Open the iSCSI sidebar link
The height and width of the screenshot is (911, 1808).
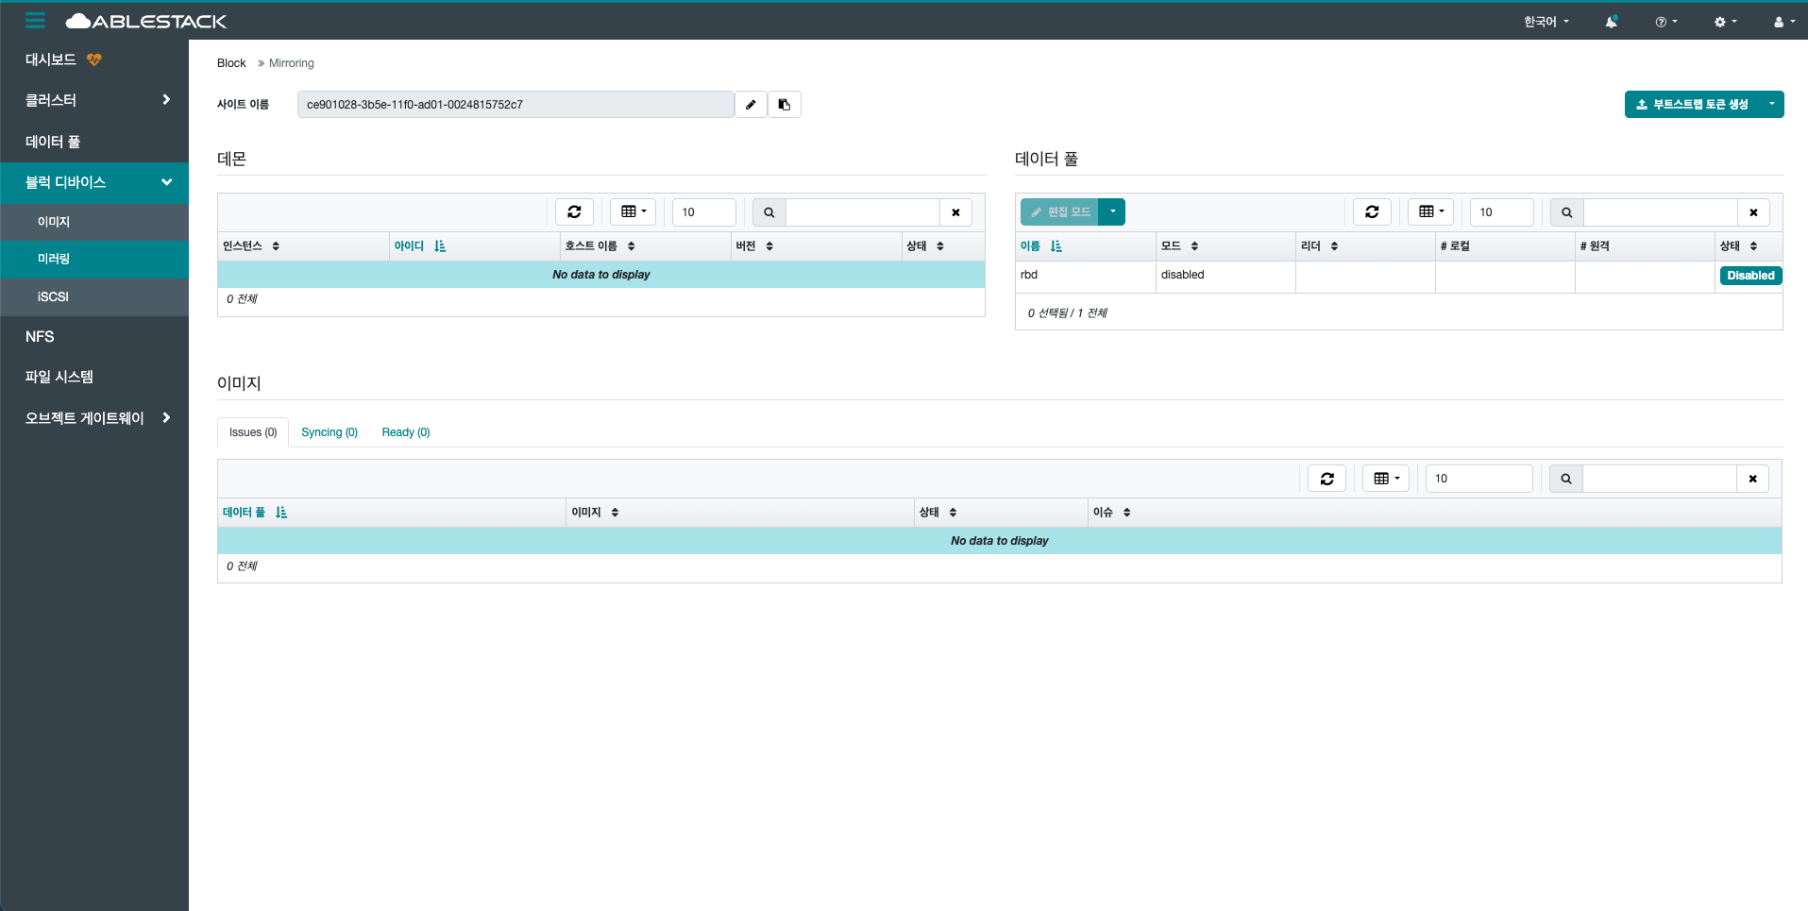pos(53,296)
